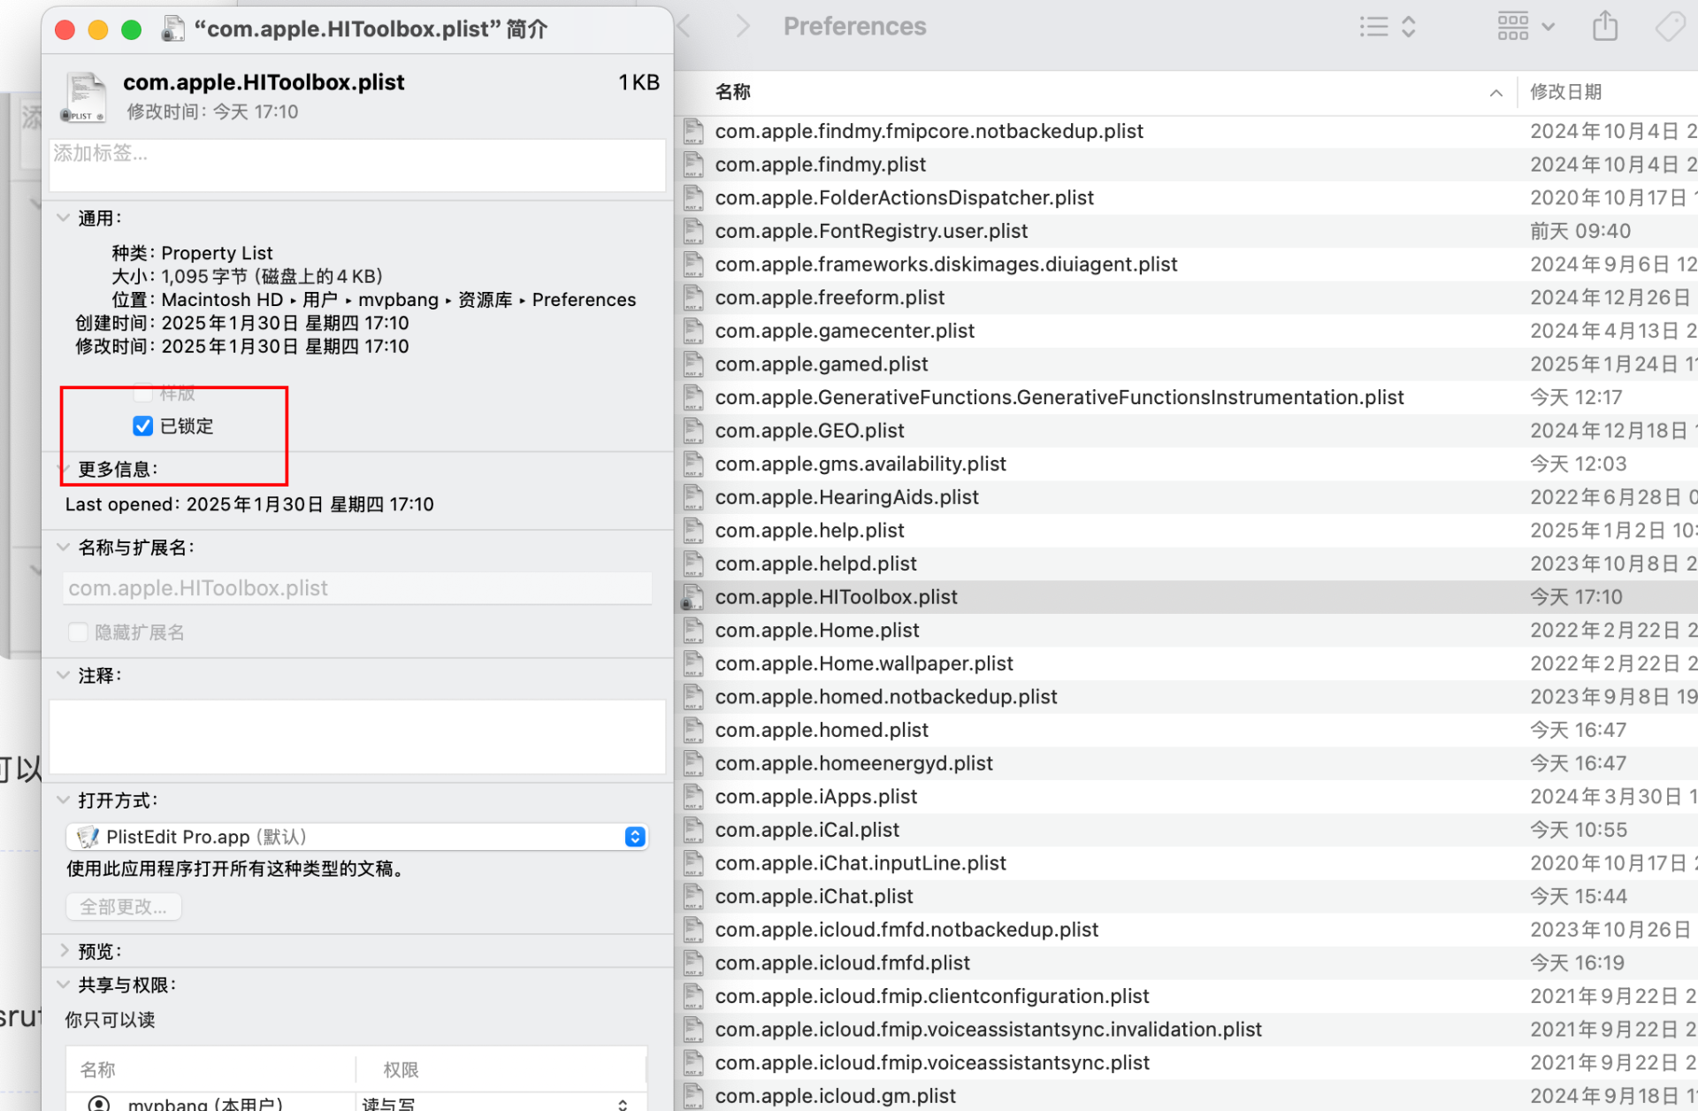Collapse the 通用 section
1698x1111 pixels.
tap(64, 218)
